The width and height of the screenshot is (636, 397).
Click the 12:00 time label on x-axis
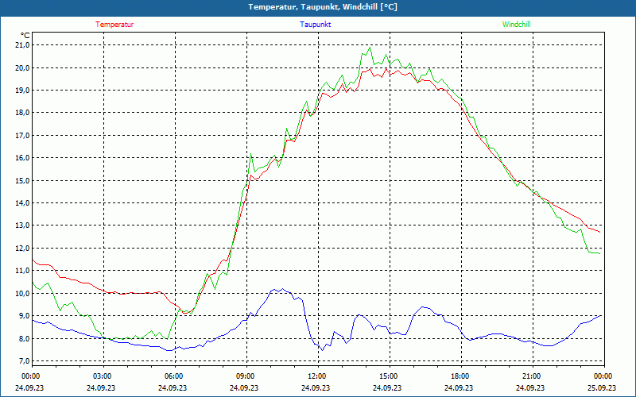click(316, 376)
